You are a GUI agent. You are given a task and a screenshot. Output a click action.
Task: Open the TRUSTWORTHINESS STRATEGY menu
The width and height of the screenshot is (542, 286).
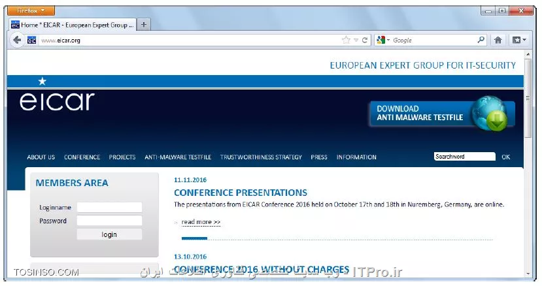coord(261,157)
